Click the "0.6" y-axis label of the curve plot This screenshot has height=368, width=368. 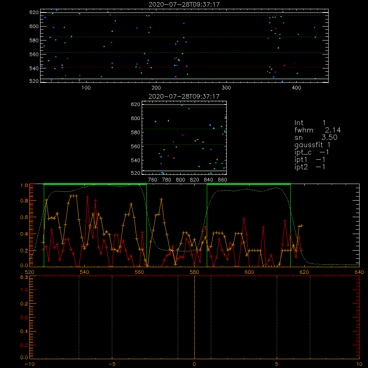24,217
